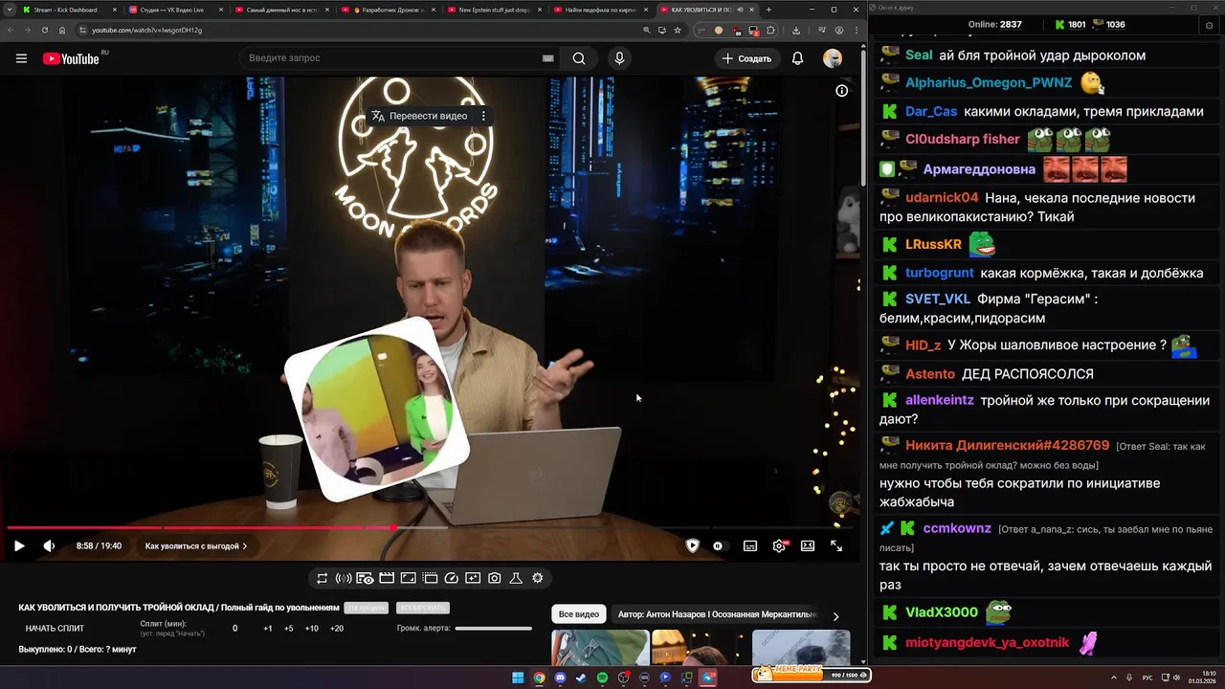Click username turbogrunt in chat
Viewport: 1225px width, 689px height.
(940, 273)
